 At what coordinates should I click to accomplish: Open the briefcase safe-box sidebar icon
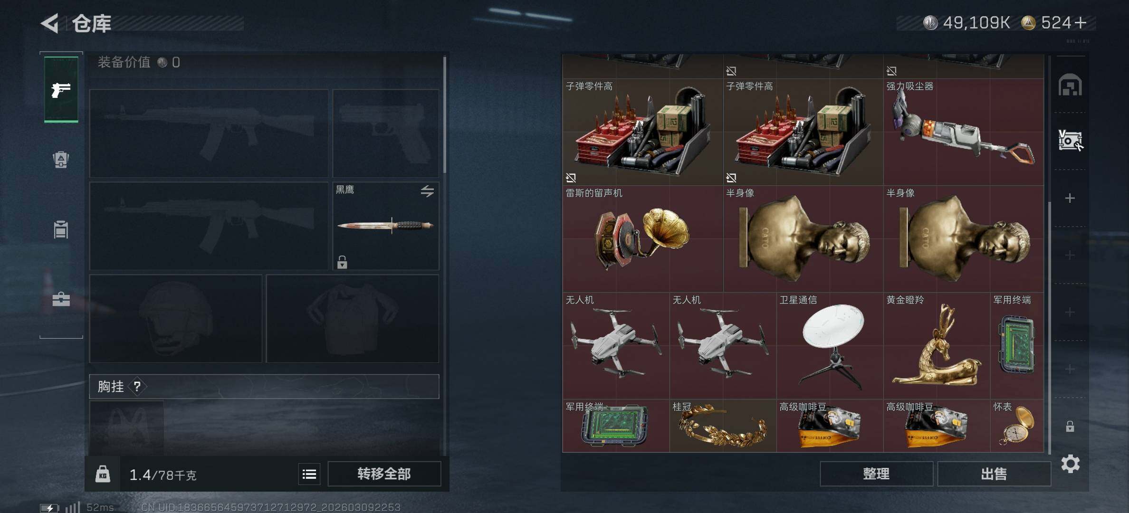(x=61, y=299)
